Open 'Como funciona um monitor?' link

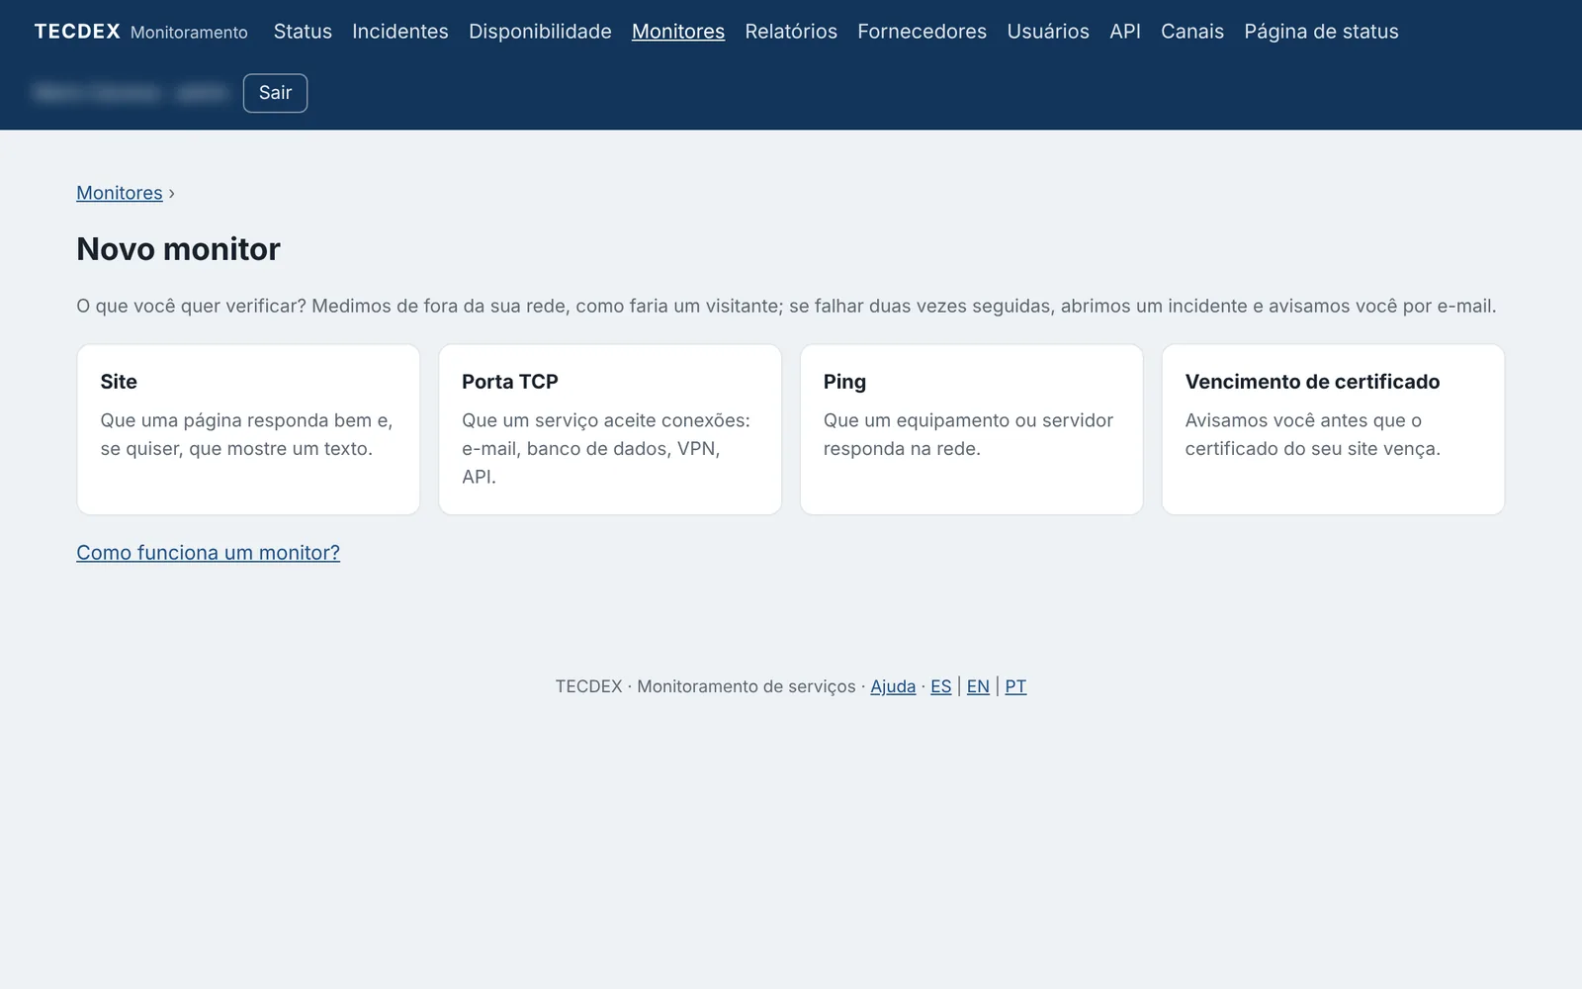coord(208,553)
